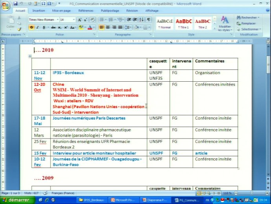Viewport: 271px width, 204px height.
Task: Open the Affichage tab
Action: click(x=152, y=11)
